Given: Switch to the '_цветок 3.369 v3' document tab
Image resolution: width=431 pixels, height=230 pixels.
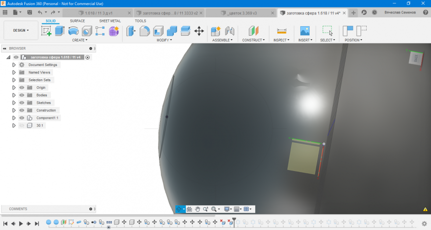Looking at the screenshot, I should 241,13.
